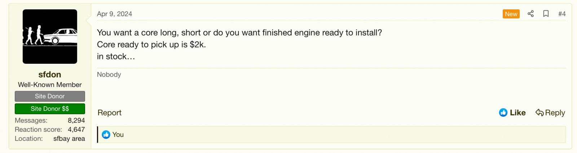The image size is (577, 153).
Task: Click the gray Site Donor badge
Action: coord(50,96)
